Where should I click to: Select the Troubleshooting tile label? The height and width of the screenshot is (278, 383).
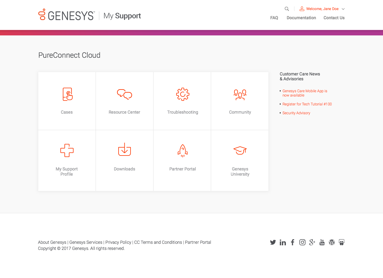pos(183,112)
